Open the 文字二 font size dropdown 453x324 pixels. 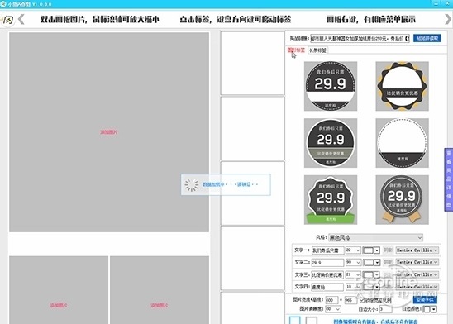[x=353, y=262]
